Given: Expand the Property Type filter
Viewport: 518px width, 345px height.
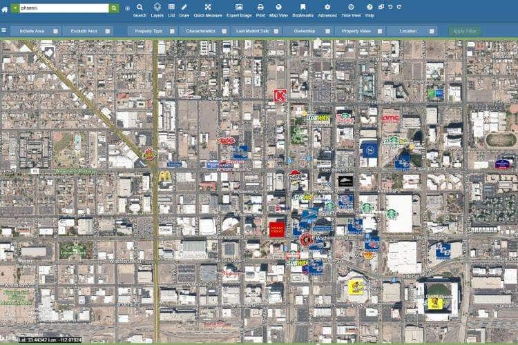Looking at the screenshot, I should click(153, 31).
